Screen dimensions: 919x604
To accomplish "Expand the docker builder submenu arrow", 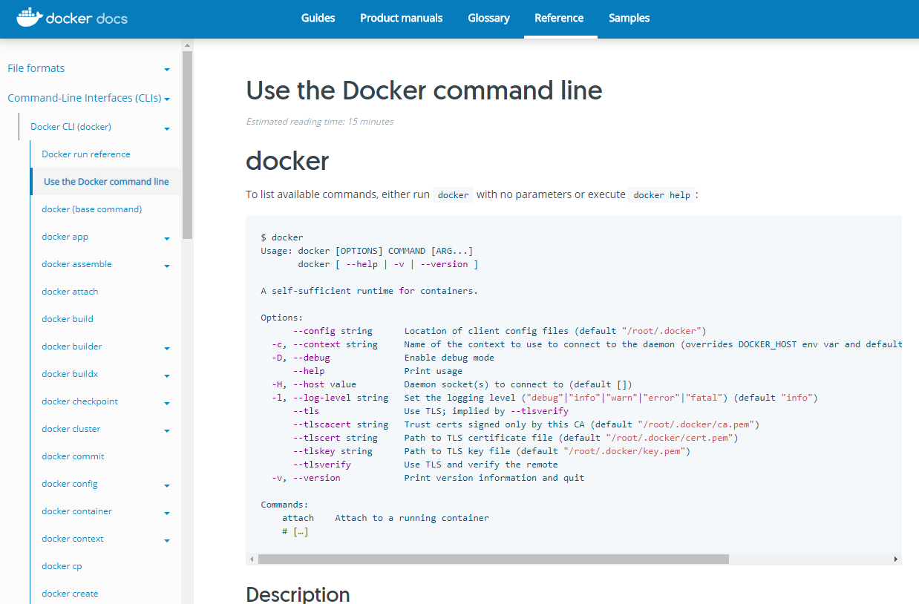I will point(167,348).
